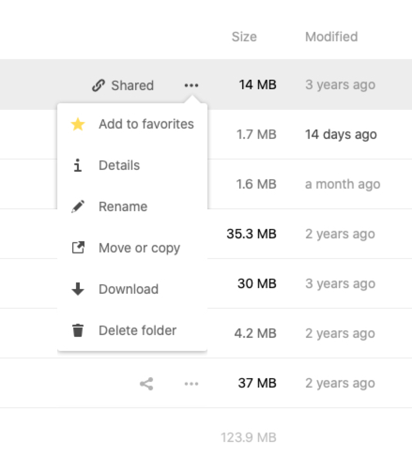This screenshot has width=412, height=457.
Task: Click the Move or copy arrow icon
Action: pos(78,248)
